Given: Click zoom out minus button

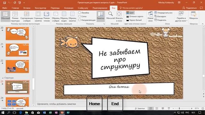Looking at the screenshot, I should click(173, 108).
